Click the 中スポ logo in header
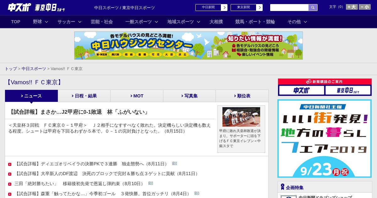The height and width of the screenshot is (198, 377). point(19,7)
